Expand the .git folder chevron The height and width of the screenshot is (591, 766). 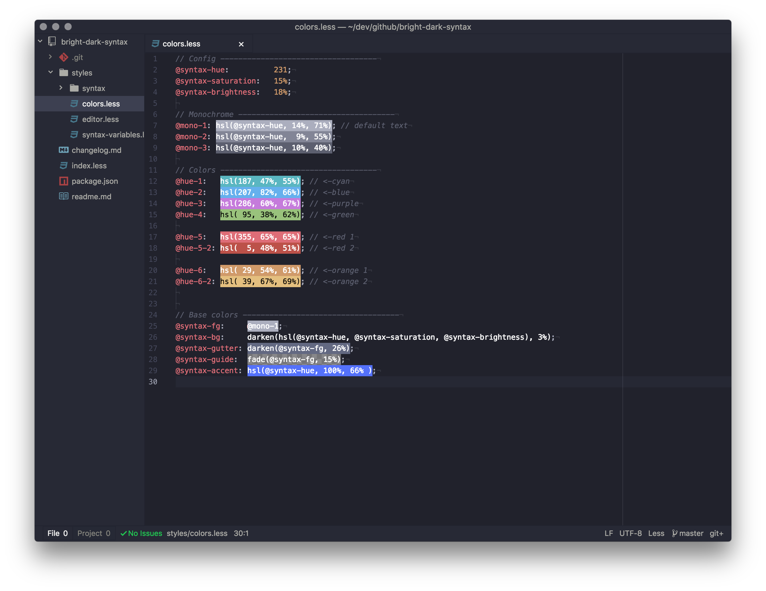point(50,57)
